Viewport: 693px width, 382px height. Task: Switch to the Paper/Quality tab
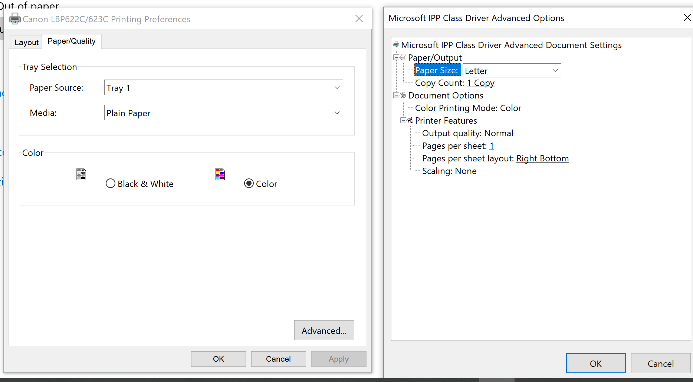(72, 41)
